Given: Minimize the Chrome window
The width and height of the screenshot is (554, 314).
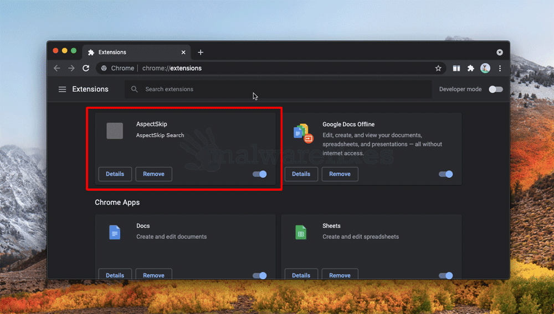Looking at the screenshot, I should pyautogui.click(x=65, y=51).
